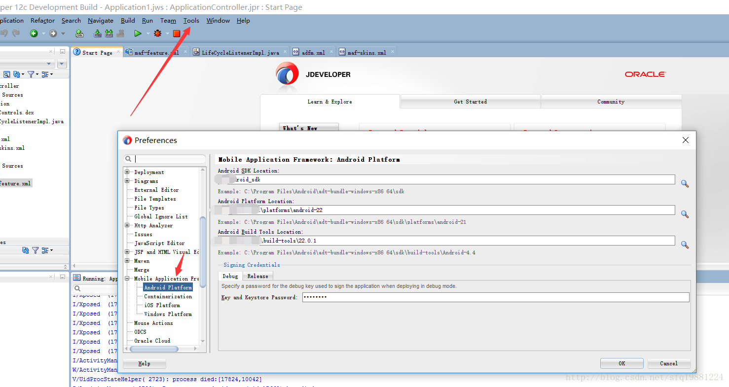
Task: Click the Key and Keystore Password field
Action: 495,297
